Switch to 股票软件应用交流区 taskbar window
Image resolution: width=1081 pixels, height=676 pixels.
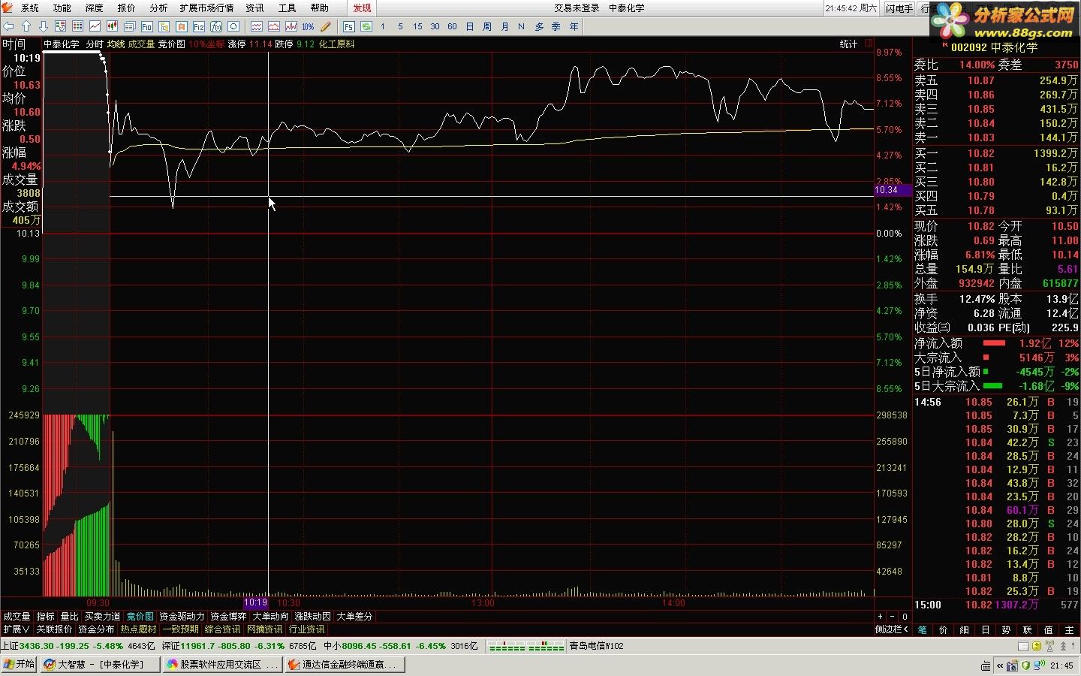pyautogui.click(x=223, y=665)
